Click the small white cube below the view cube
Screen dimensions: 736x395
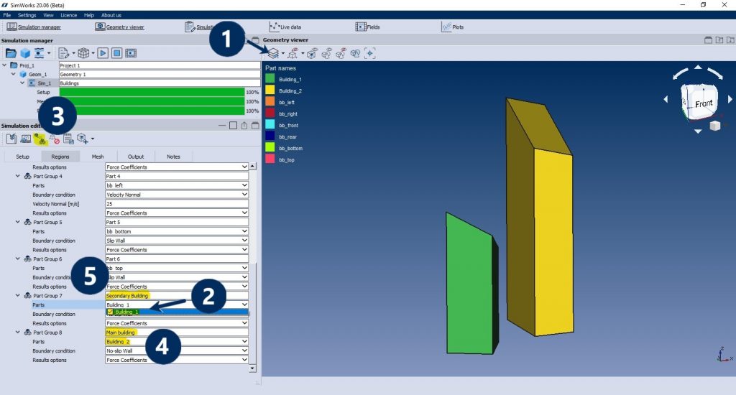(x=715, y=125)
